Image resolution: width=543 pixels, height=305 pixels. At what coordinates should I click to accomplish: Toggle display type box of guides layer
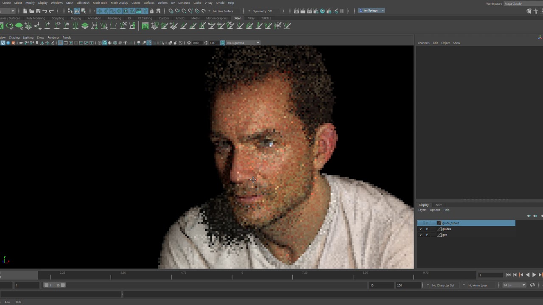tap(433, 229)
